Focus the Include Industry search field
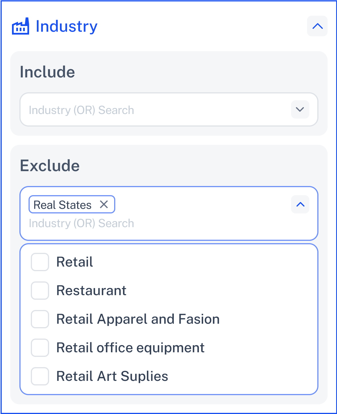The width and height of the screenshot is (337, 414). [x=155, y=110]
